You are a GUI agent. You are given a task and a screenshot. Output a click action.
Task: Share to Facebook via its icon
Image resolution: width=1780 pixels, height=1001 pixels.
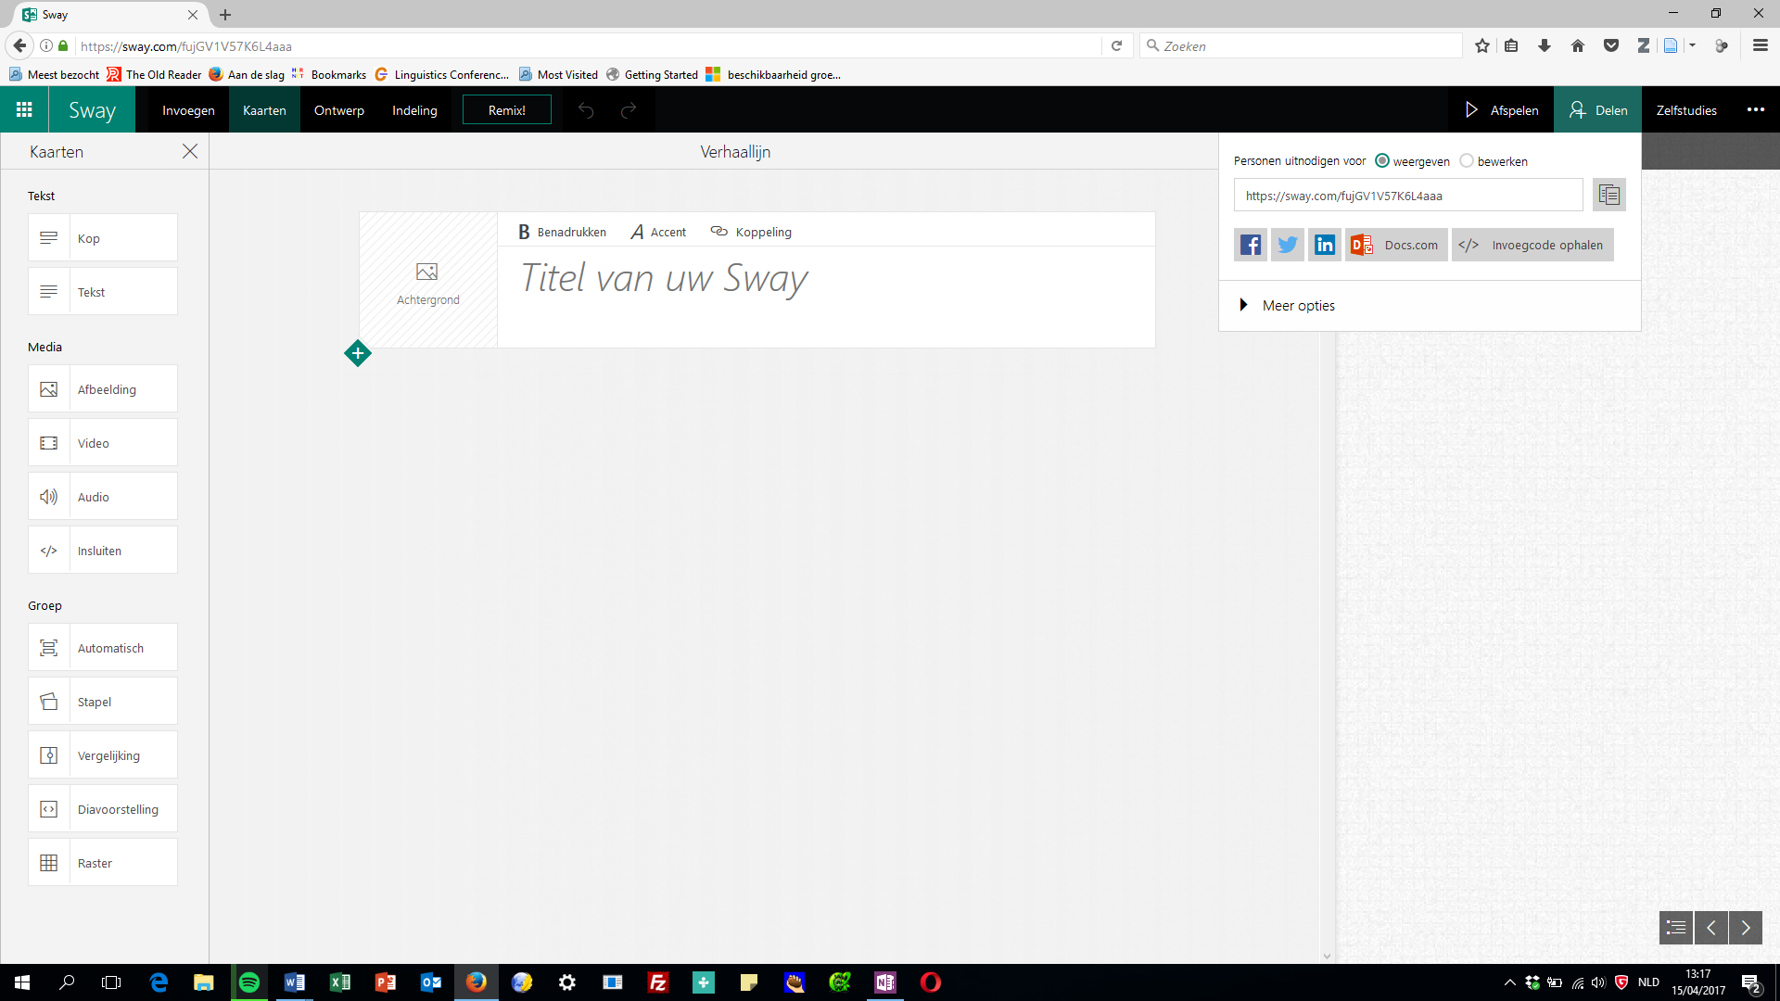coord(1250,245)
